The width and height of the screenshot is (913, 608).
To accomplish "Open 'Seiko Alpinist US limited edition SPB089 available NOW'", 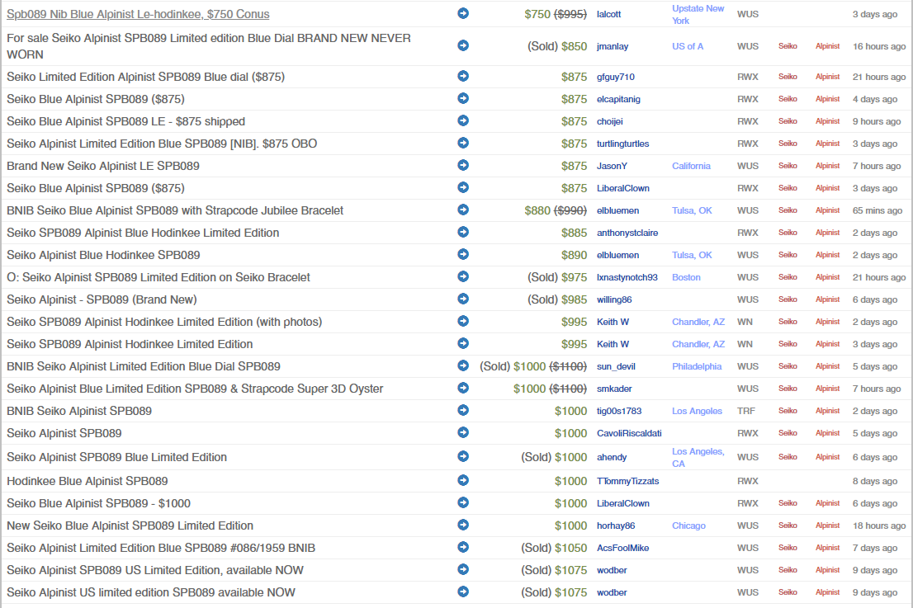I will [151, 592].
